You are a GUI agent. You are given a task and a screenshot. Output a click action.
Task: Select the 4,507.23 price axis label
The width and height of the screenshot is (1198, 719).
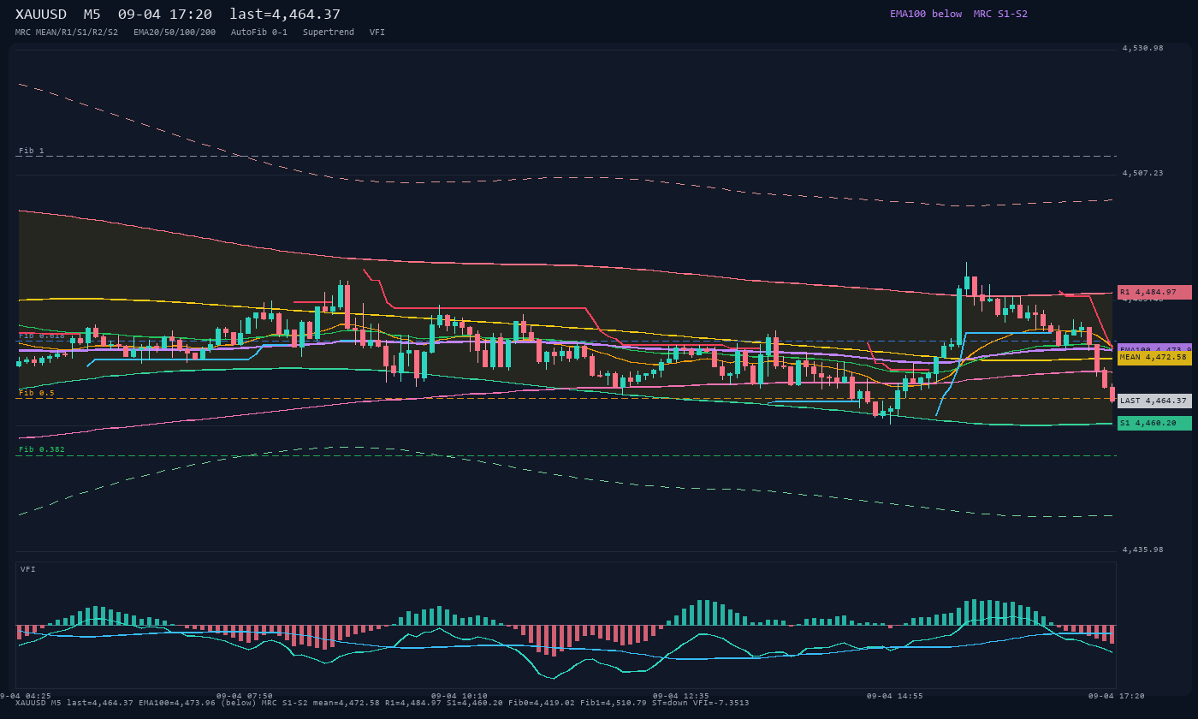[1143, 173]
